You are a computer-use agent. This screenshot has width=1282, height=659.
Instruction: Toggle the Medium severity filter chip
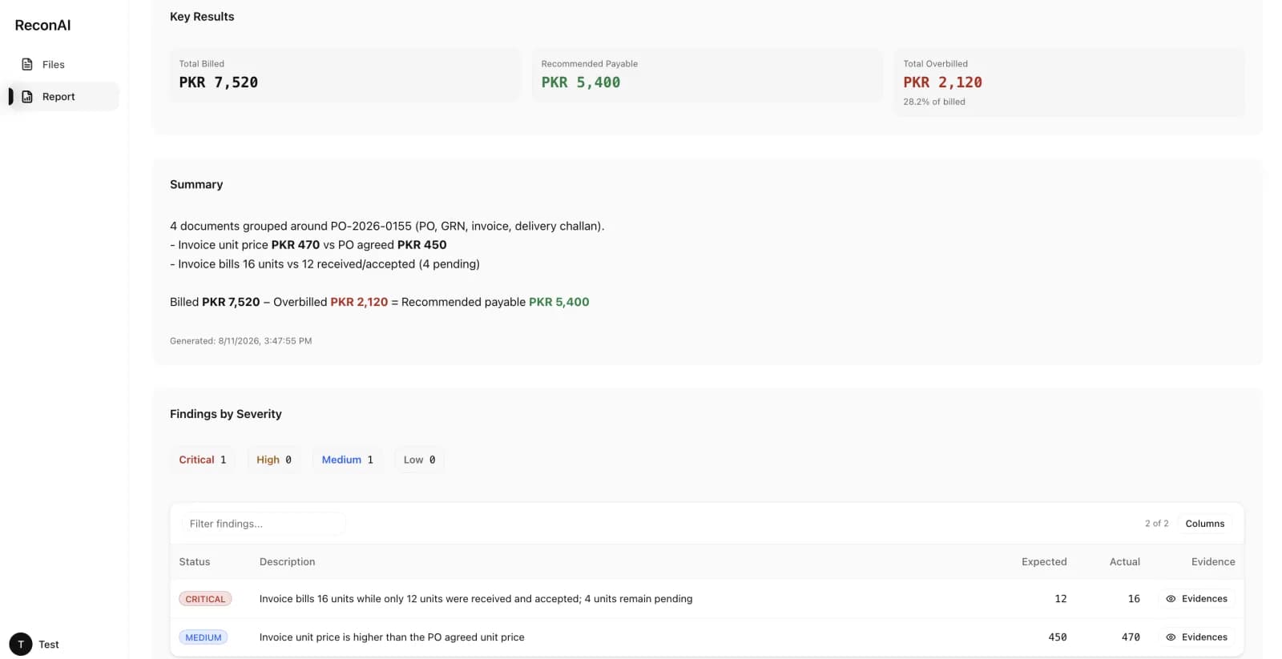tap(348, 460)
